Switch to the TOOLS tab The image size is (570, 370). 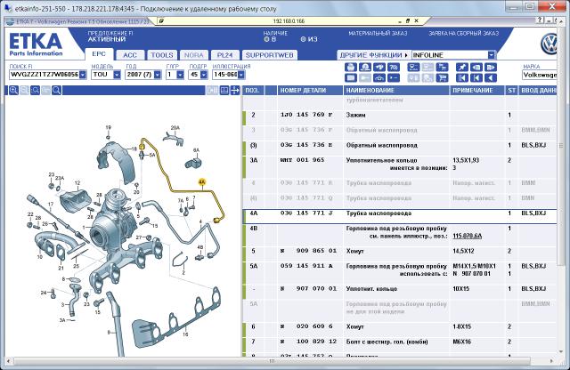pyautogui.click(x=162, y=55)
